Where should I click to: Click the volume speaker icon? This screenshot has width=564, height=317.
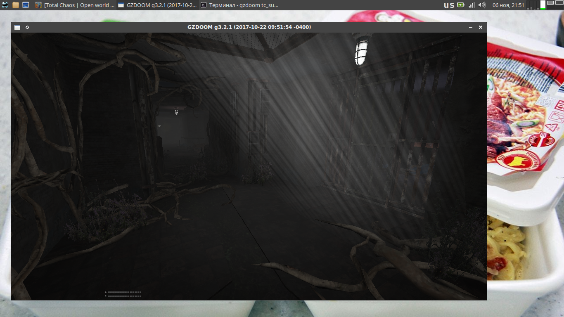(482, 5)
